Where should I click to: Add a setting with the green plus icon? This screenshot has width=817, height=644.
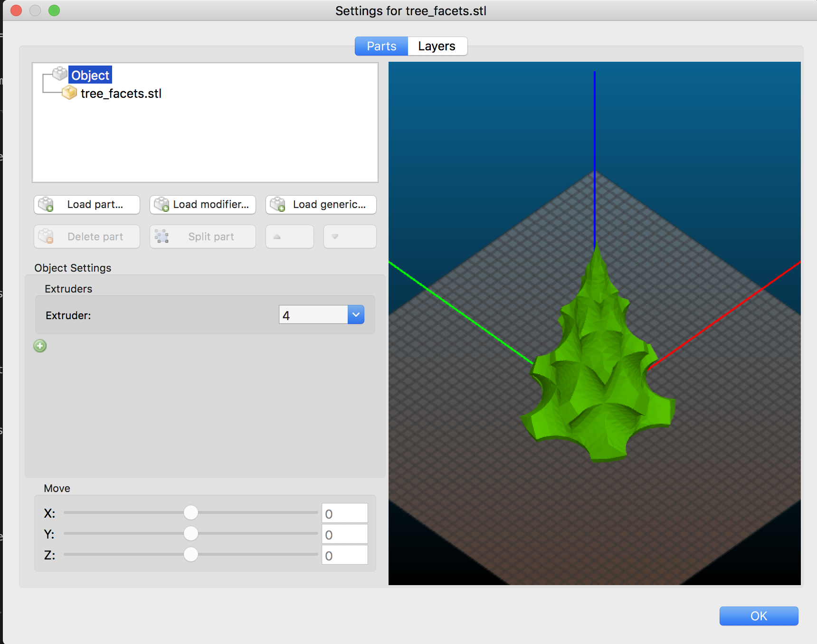[40, 346]
